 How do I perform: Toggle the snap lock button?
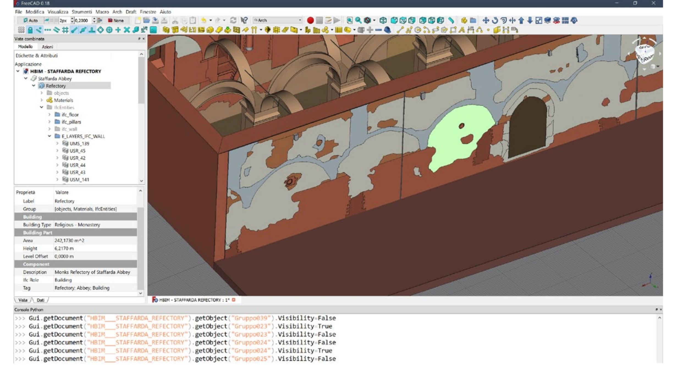tap(30, 30)
